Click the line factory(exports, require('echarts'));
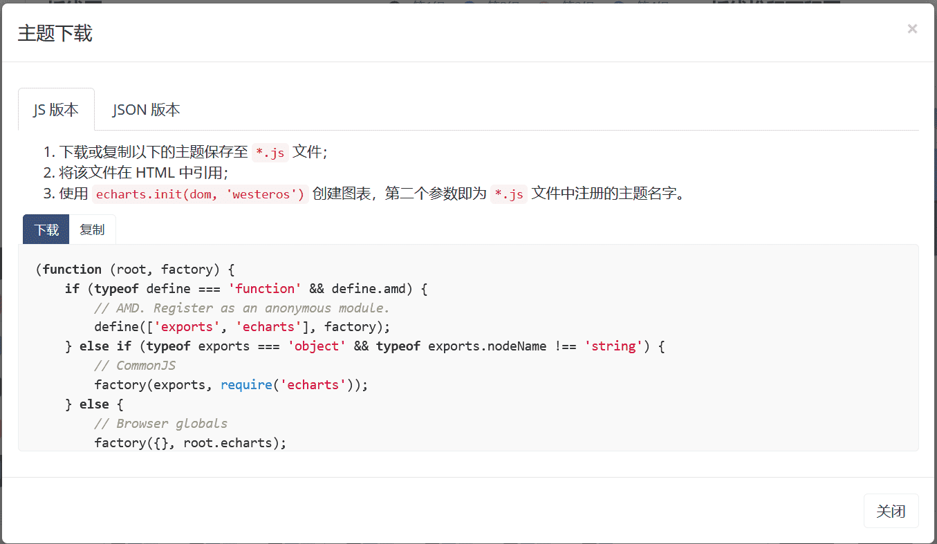Screen dimensions: 937x544 231,385
